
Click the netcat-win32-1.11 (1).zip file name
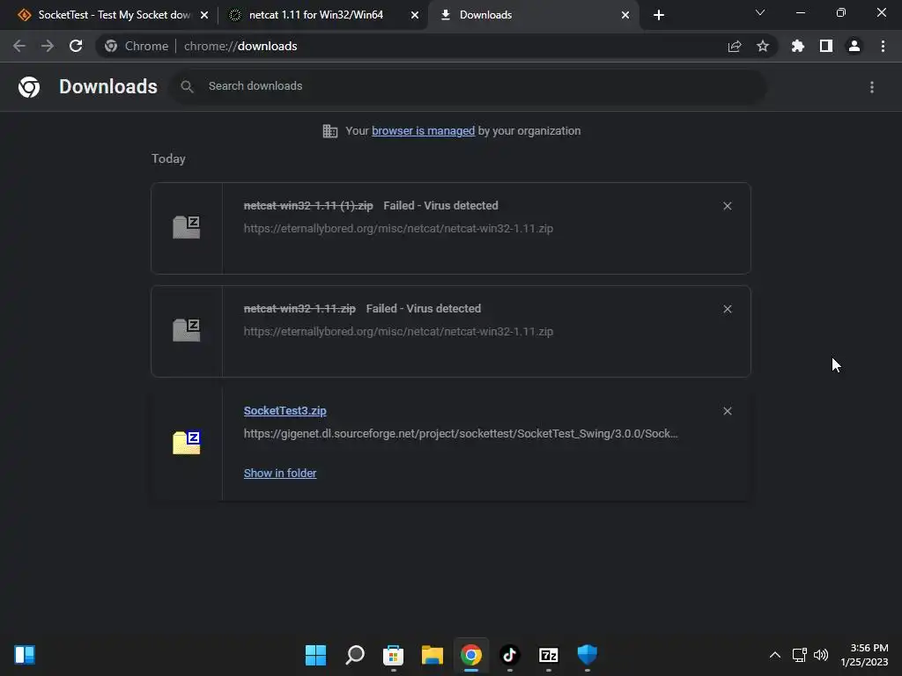click(308, 206)
